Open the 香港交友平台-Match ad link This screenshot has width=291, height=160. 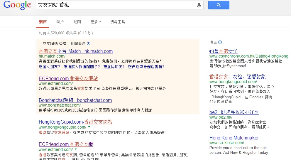click(x=76, y=51)
